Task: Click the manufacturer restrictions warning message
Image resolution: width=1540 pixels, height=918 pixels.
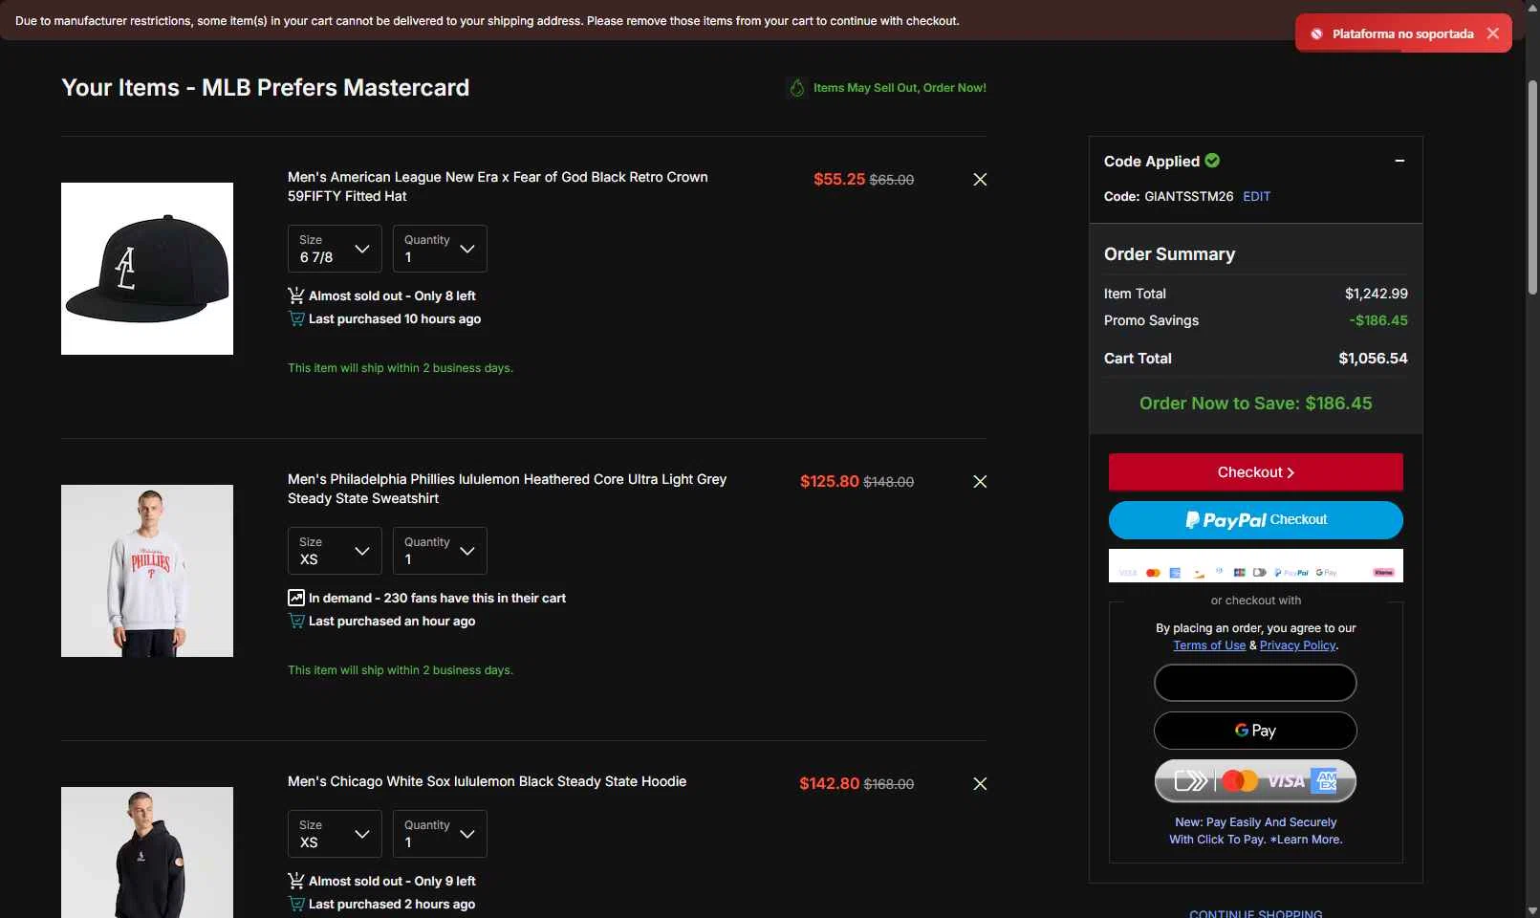Action: pos(488,21)
